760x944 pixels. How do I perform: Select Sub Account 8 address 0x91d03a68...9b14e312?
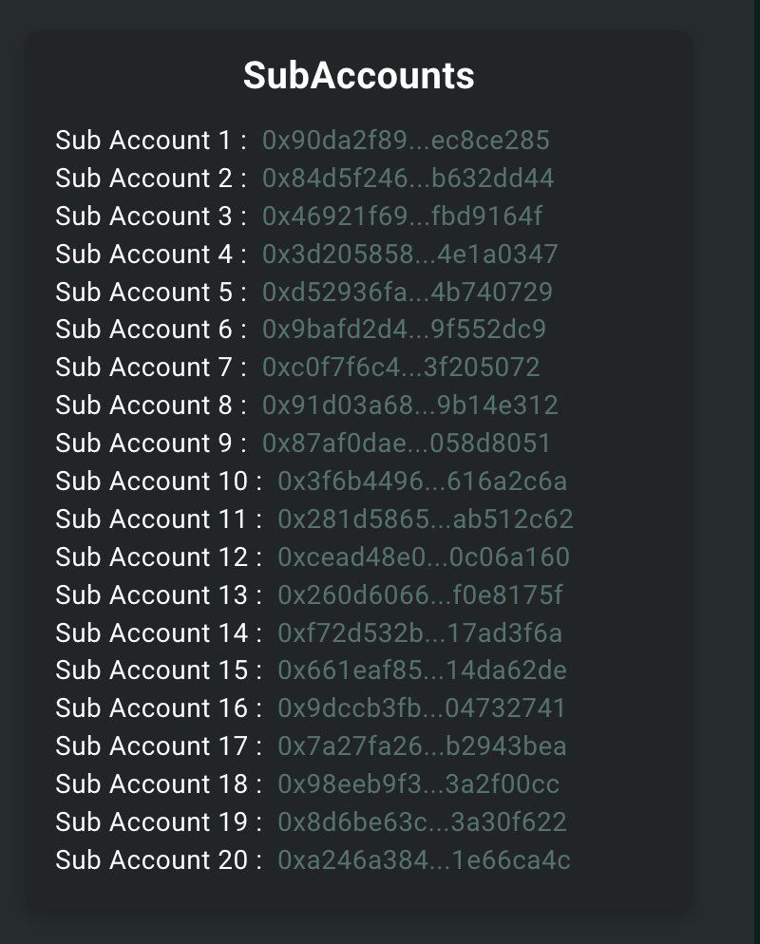pos(409,406)
